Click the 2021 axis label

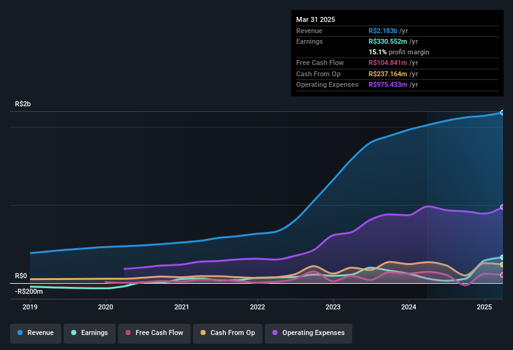[182, 307]
